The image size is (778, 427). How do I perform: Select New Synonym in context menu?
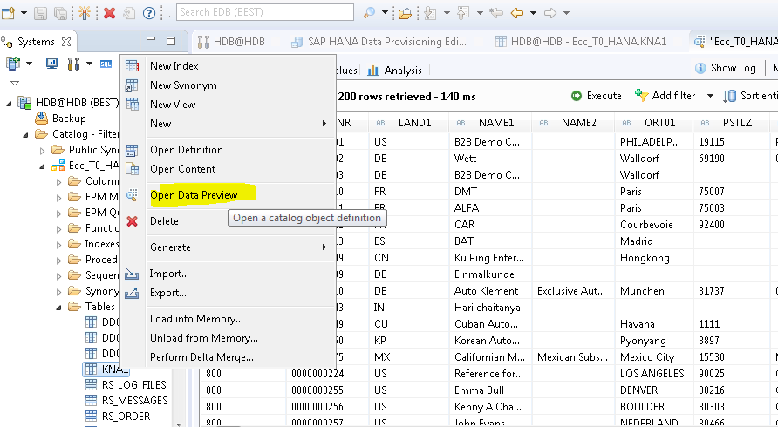tap(229, 85)
